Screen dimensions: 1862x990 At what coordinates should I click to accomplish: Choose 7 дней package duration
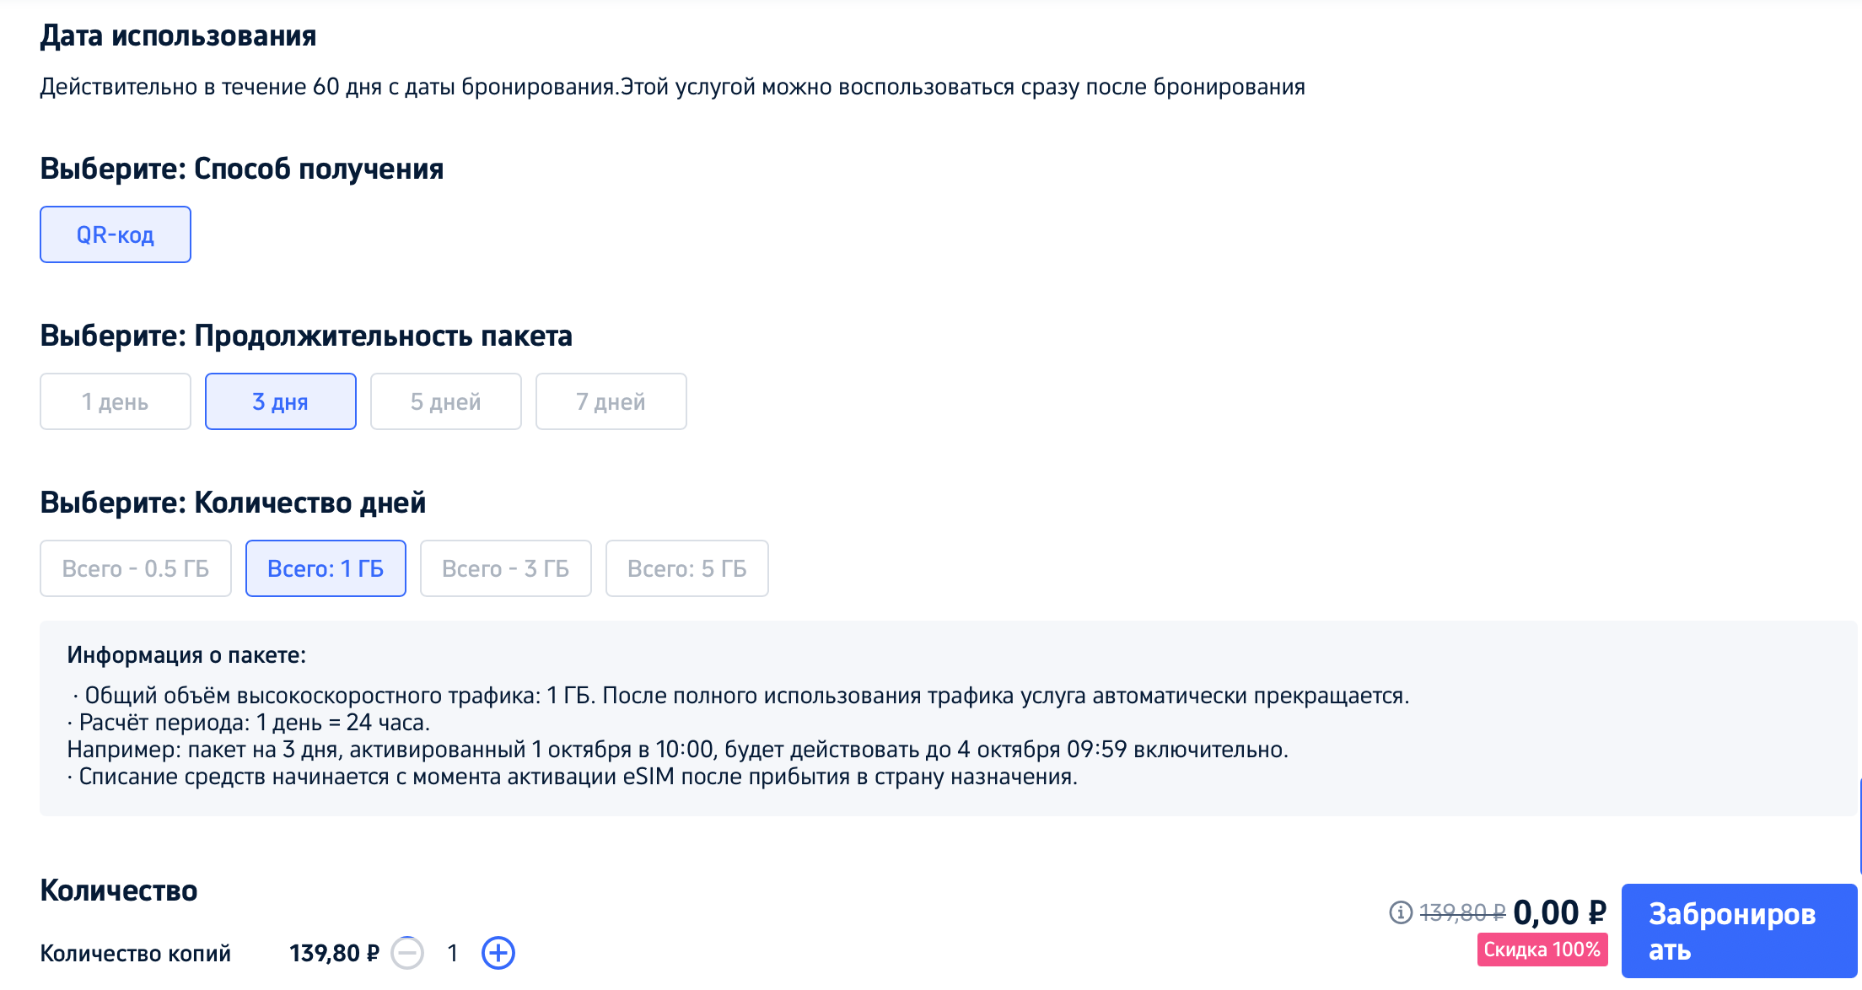click(x=611, y=401)
